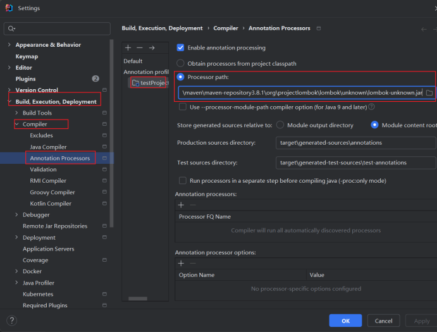Click OK to save settings
This screenshot has height=332, width=437.
pos(345,321)
